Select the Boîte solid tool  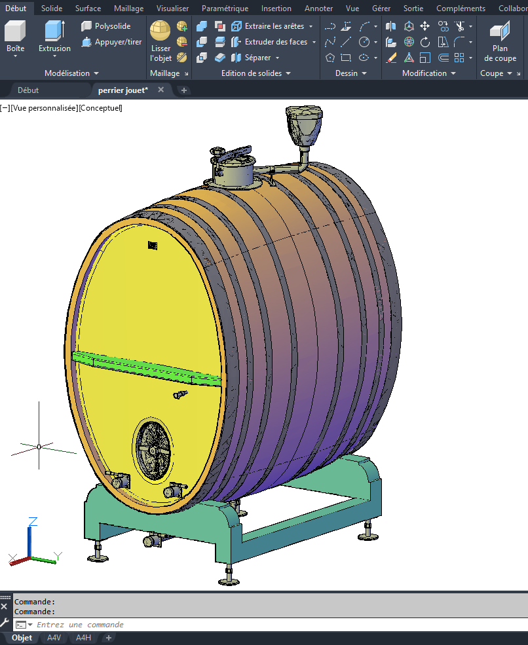15,37
